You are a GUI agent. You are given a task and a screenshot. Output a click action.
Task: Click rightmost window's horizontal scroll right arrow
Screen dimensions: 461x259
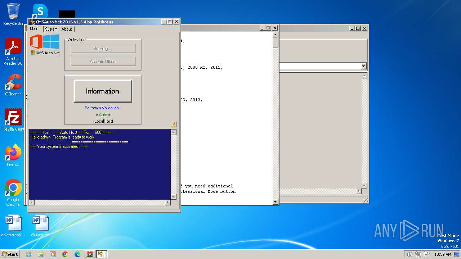coord(358,191)
